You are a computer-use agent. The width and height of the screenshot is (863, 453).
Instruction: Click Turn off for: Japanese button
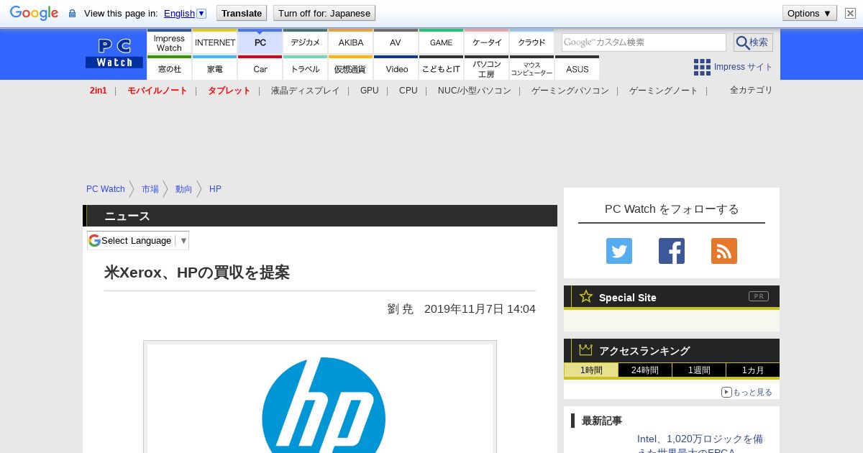pos(324,13)
